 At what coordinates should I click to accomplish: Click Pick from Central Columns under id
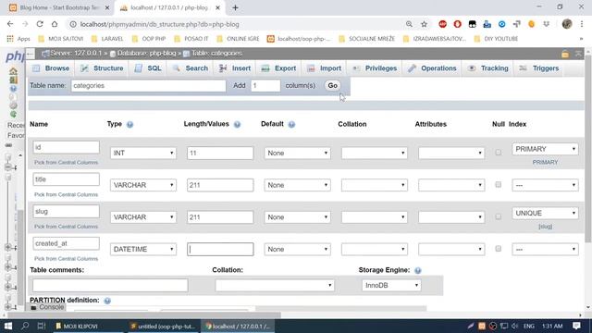click(x=66, y=163)
